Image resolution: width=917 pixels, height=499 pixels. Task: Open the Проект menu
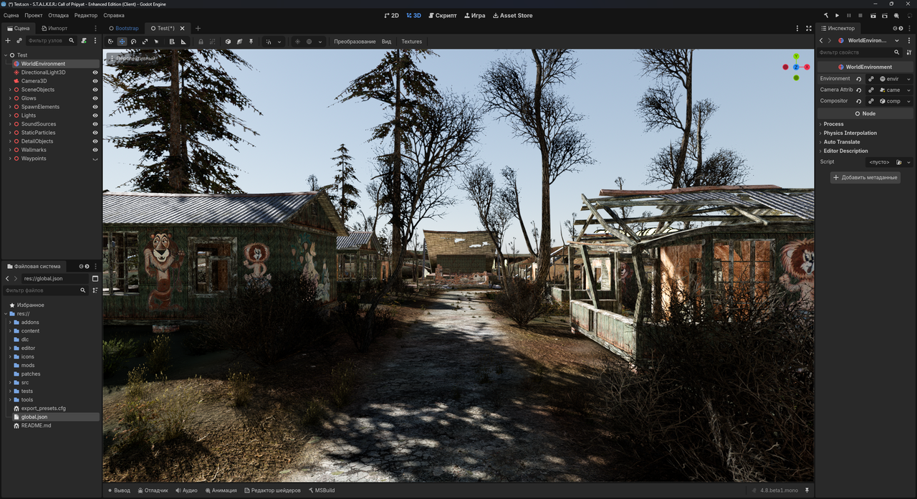point(34,15)
